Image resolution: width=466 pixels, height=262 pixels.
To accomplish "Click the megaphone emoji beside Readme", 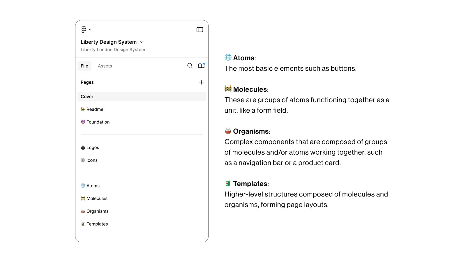I will (x=83, y=109).
